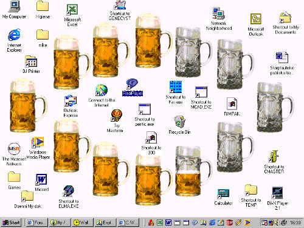Click the Network Neighborhood icon
The image size is (304, 228).
tap(219, 19)
